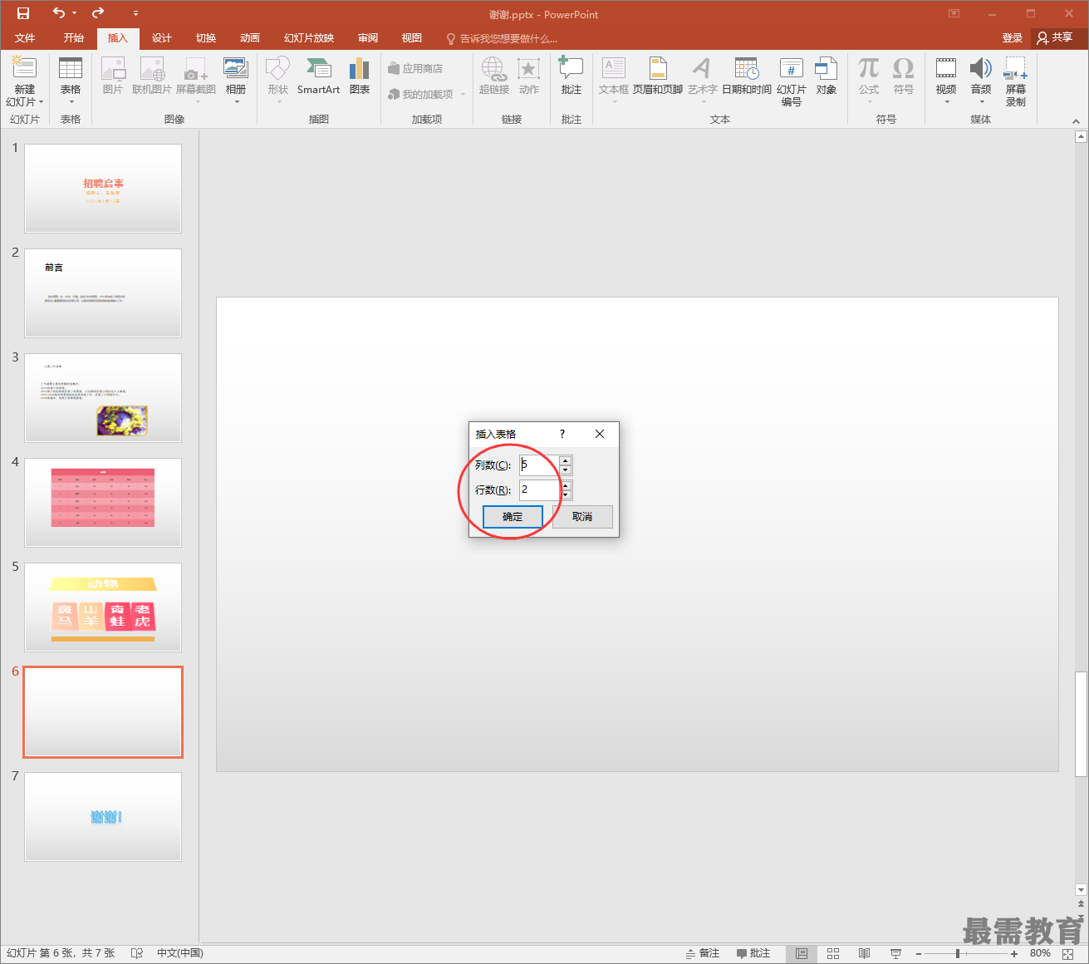Increase 行数 row count with up arrow
The height and width of the screenshot is (964, 1089).
pos(566,485)
